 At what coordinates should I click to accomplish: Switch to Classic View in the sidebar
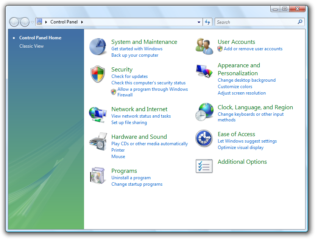pyautogui.click(x=31, y=46)
